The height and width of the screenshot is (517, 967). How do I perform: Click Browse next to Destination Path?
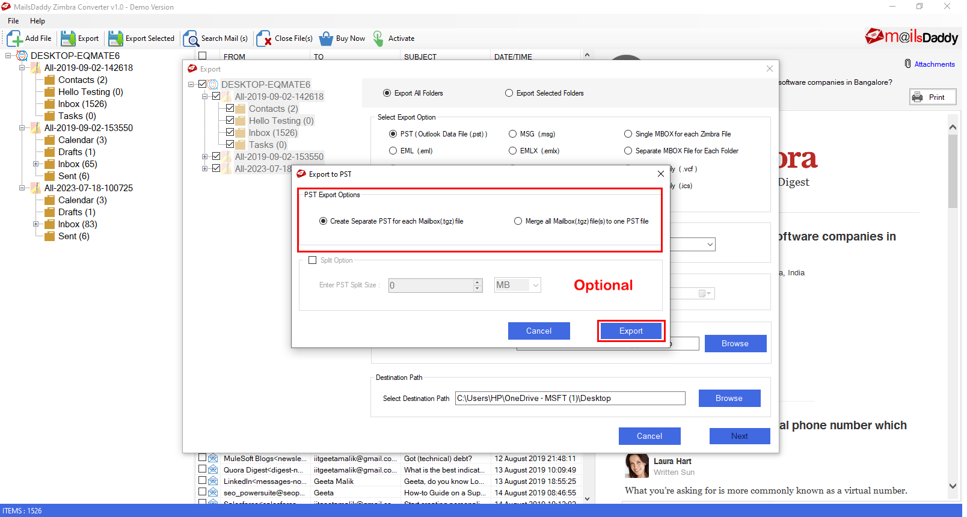coord(729,398)
